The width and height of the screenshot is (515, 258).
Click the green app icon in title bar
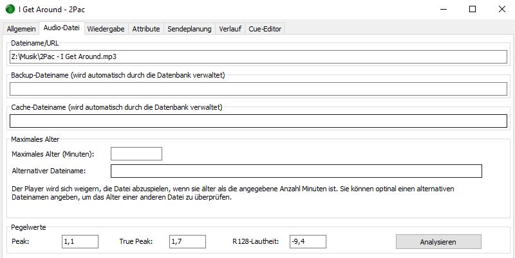pyautogui.click(x=9, y=9)
